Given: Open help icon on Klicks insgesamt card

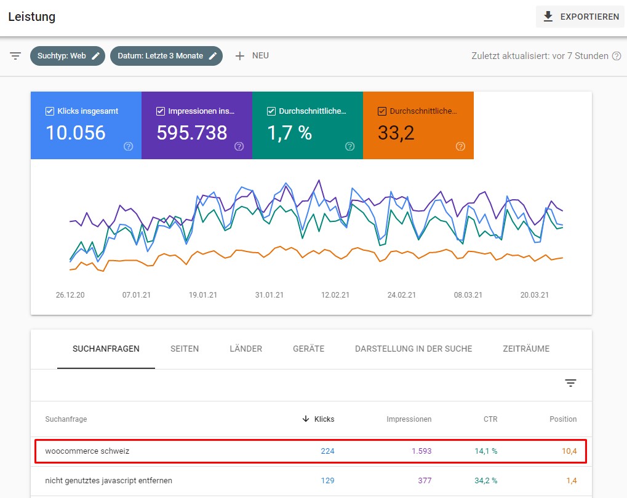Looking at the screenshot, I should [x=128, y=146].
